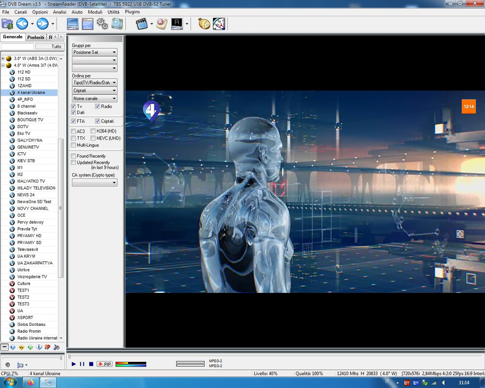Open the Windows Start menu

click(x=9, y=383)
